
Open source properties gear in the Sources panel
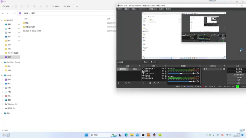[x=150, y=83]
